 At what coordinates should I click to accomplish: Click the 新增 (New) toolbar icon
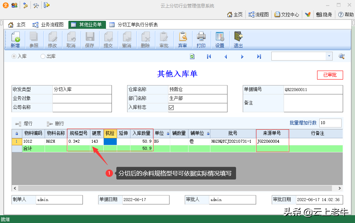15,40
